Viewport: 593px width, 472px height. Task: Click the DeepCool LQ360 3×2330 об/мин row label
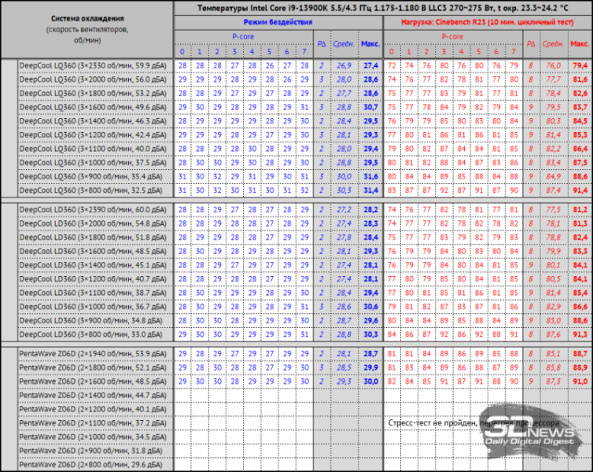click(88, 65)
